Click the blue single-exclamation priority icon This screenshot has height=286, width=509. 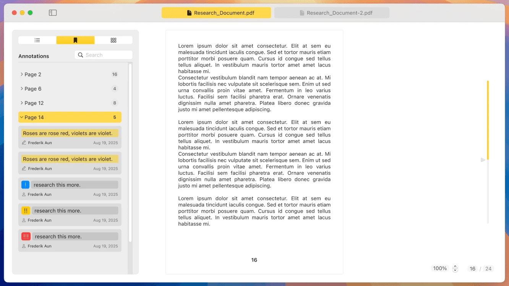coord(25,185)
